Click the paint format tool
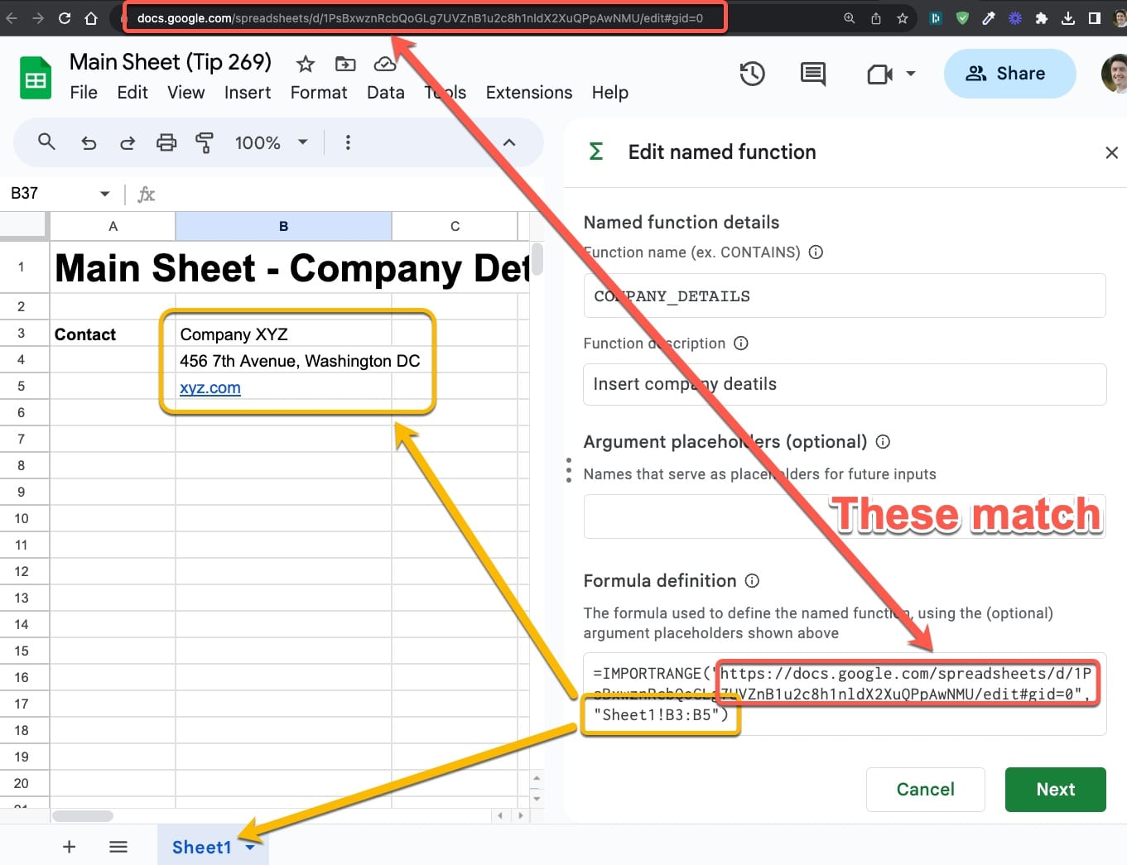Image resolution: width=1127 pixels, height=865 pixels. [204, 142]
